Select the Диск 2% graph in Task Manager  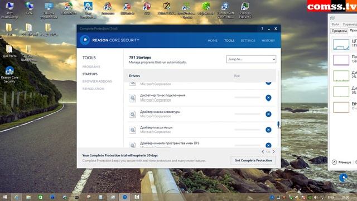point(341,76)
